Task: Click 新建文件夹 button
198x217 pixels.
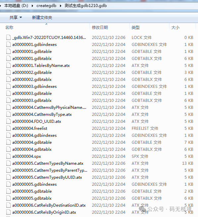Action: click(42, 17)
